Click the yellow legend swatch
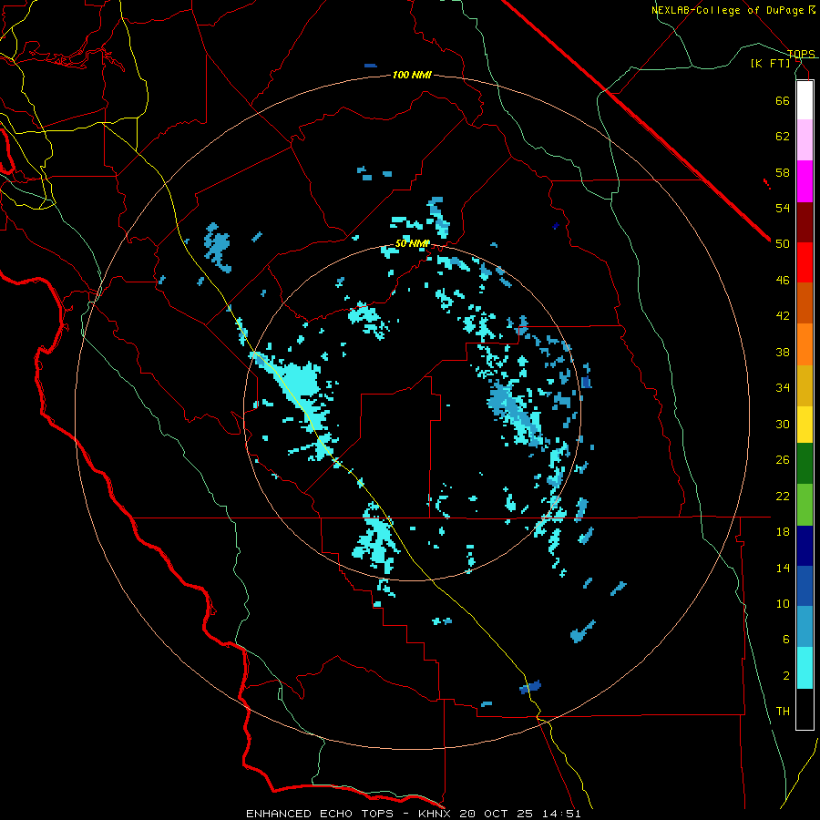Image resolution: width=820 pixels, height=820 pixels. point(805,425)
